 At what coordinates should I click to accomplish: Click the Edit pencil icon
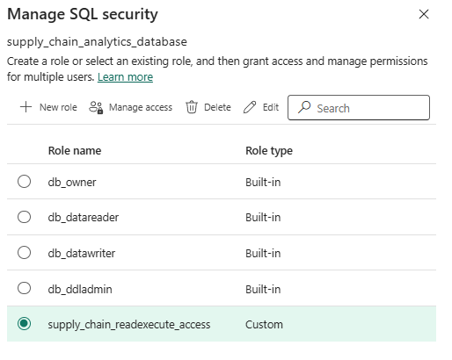250,107
